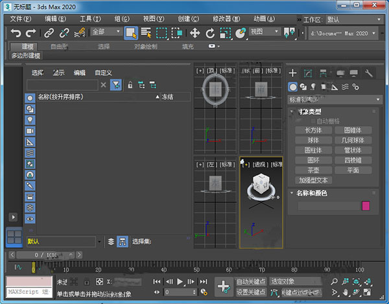
Task: Enable the 自动栅格 checkbox
Action: click(313, 121)
